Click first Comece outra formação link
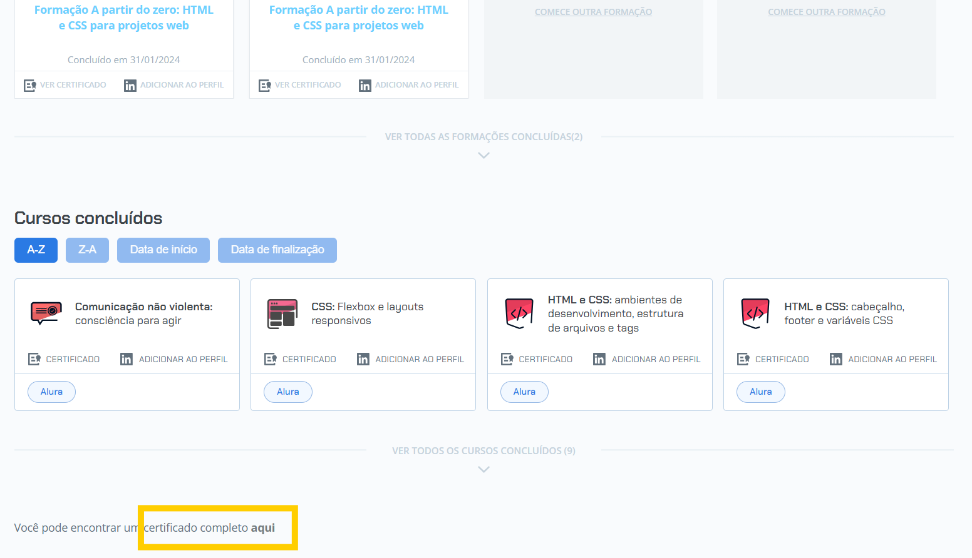 tap(593, 12)
